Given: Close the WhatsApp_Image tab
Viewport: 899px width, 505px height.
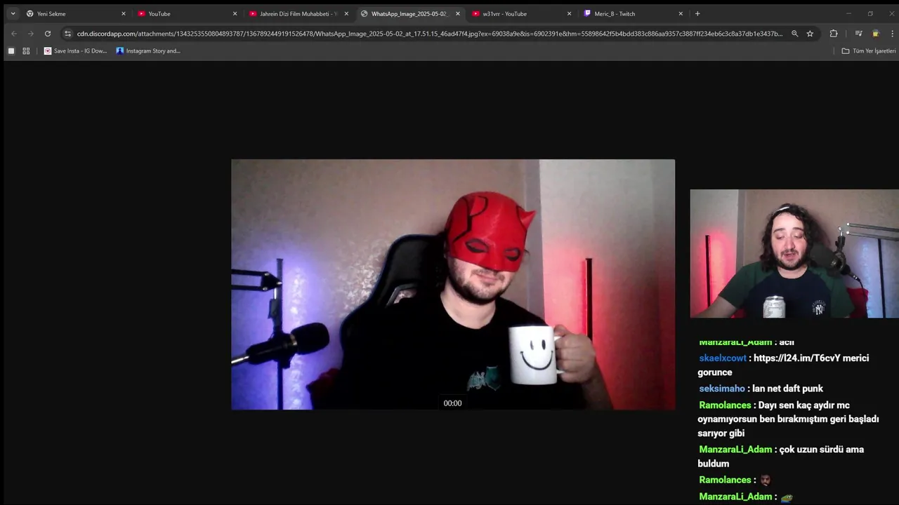Looking at the screenshot, I should (458, 13).
